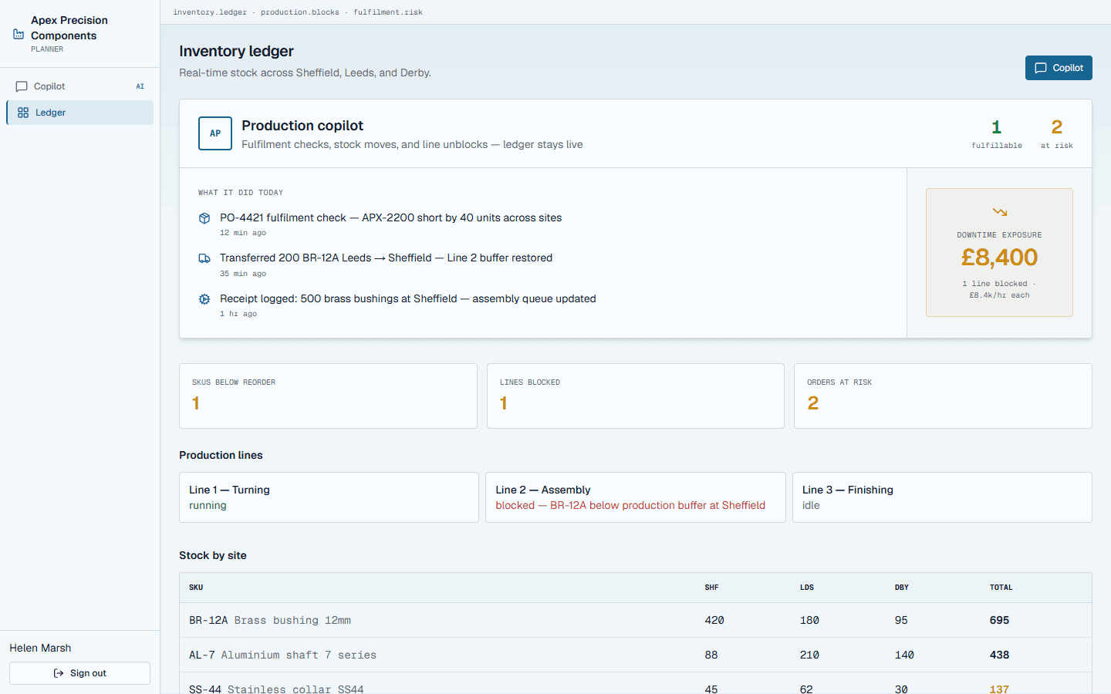Image resolution: width=1111 pixels, height=694 pixels.
Task: Click the 'idle' status under Line 3
Action: (x=811, y=506)
